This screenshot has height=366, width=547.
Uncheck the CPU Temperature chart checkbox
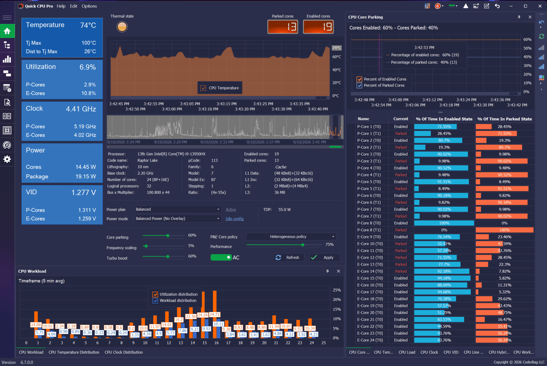(203, 88)
